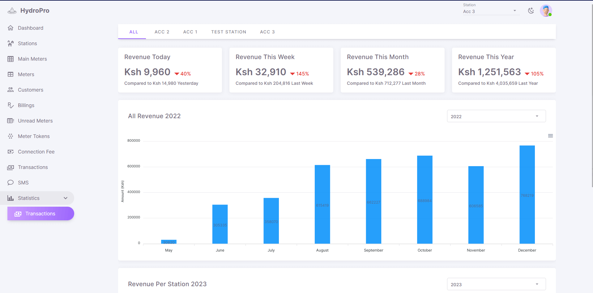Click the Main Meters grid icon

coord(11,59)
